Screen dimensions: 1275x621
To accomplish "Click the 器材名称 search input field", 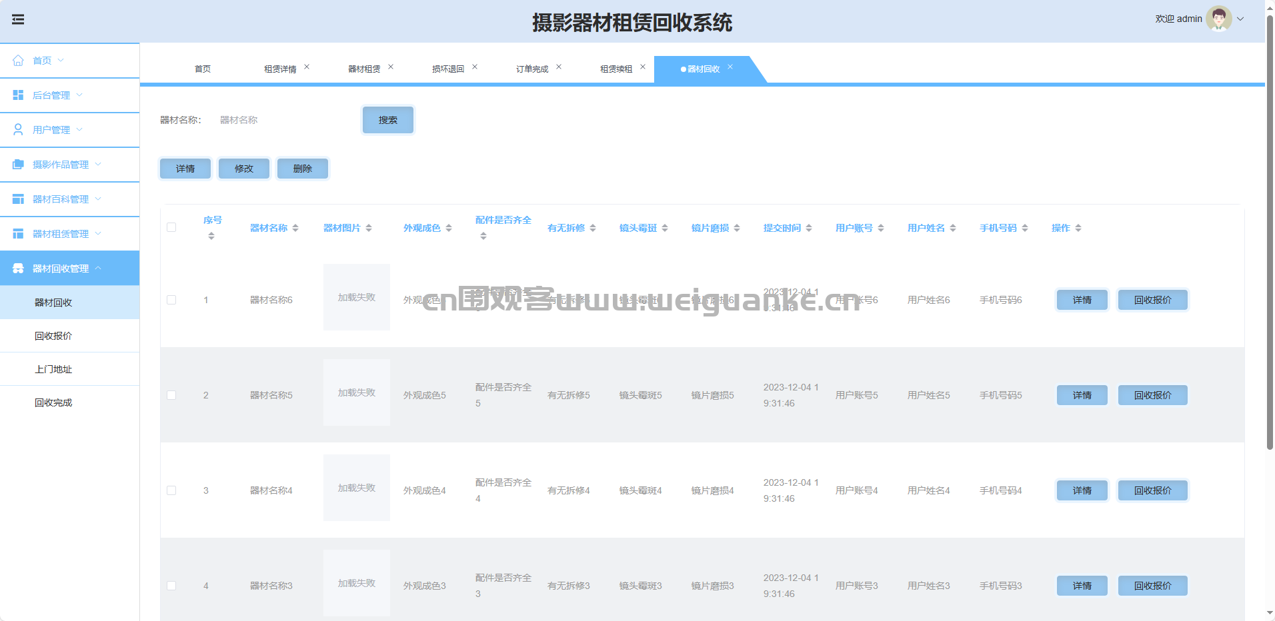I will tap(280, 120).
